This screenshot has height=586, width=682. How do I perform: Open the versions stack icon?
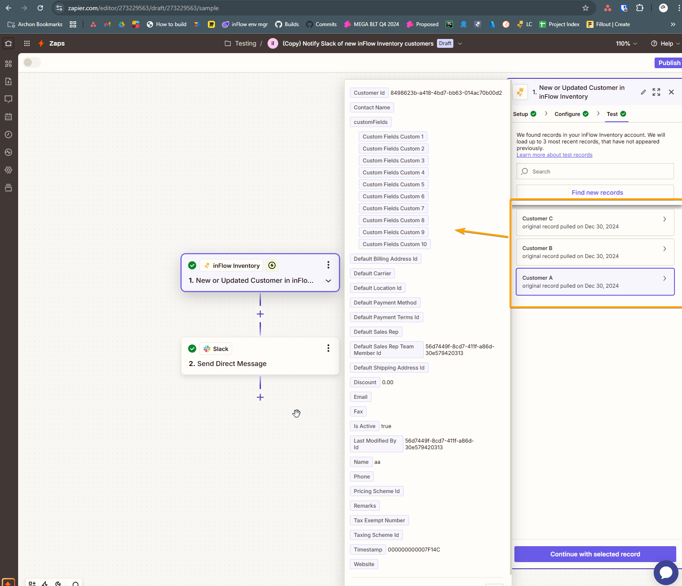point(8,188)
